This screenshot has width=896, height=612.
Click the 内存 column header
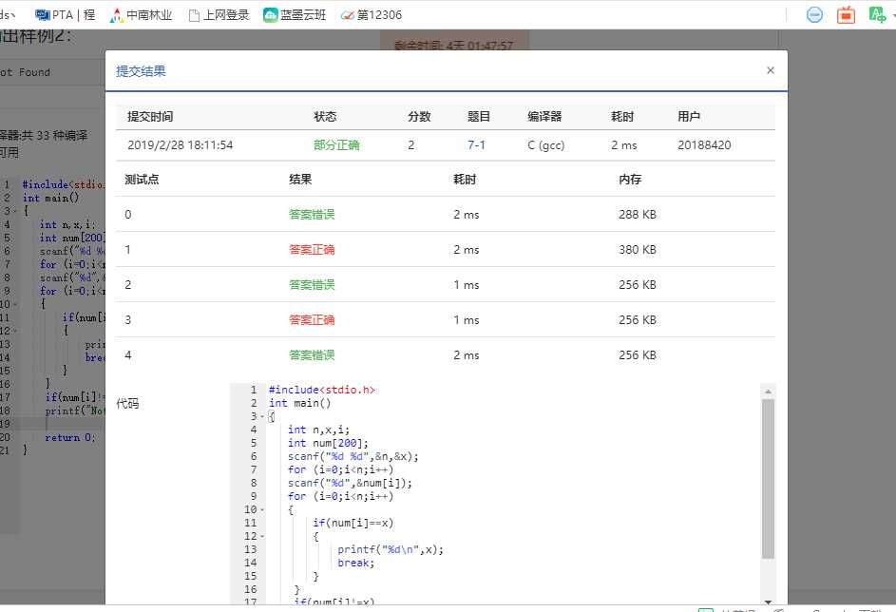[x=630, y=180]
